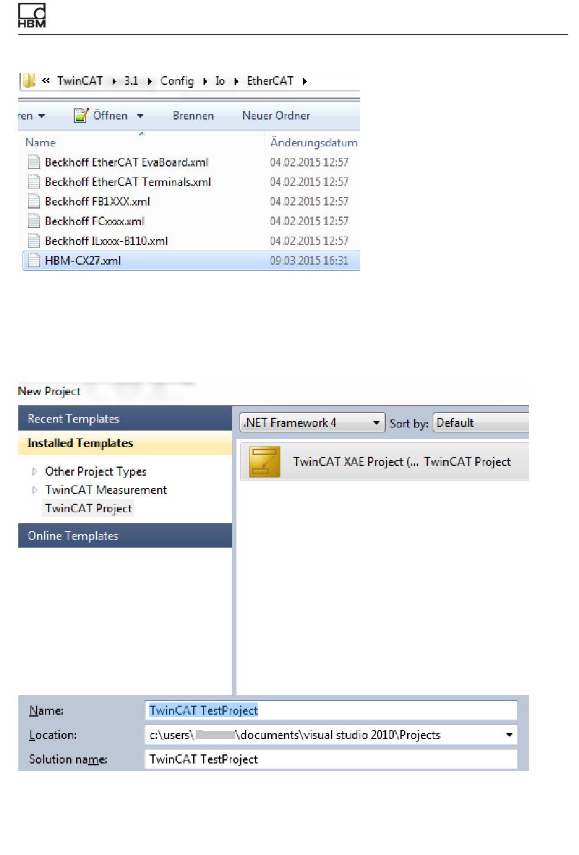Expand the breadcrumb arrow after 3.1
The image size is (579, 855).
149,81
